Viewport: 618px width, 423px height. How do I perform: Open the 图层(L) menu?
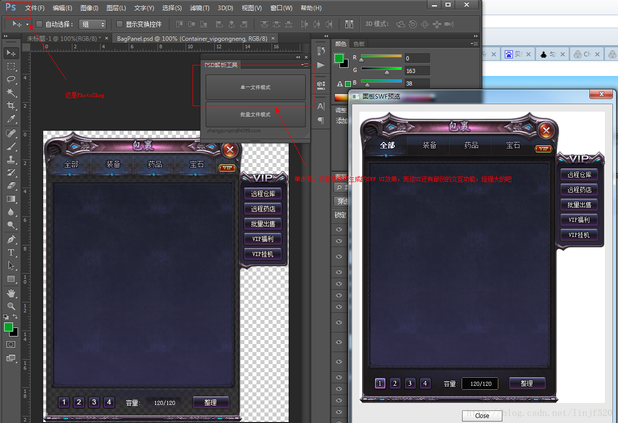click(x=116, y=8)
